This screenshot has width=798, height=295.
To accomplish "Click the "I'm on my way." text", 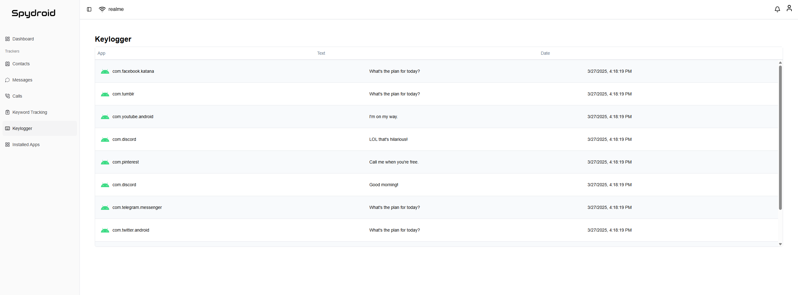I will tap(383, 117).
